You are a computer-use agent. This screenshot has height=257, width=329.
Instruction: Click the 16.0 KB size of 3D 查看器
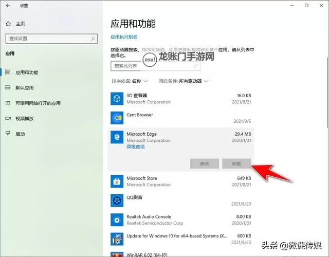pos(244,96)
